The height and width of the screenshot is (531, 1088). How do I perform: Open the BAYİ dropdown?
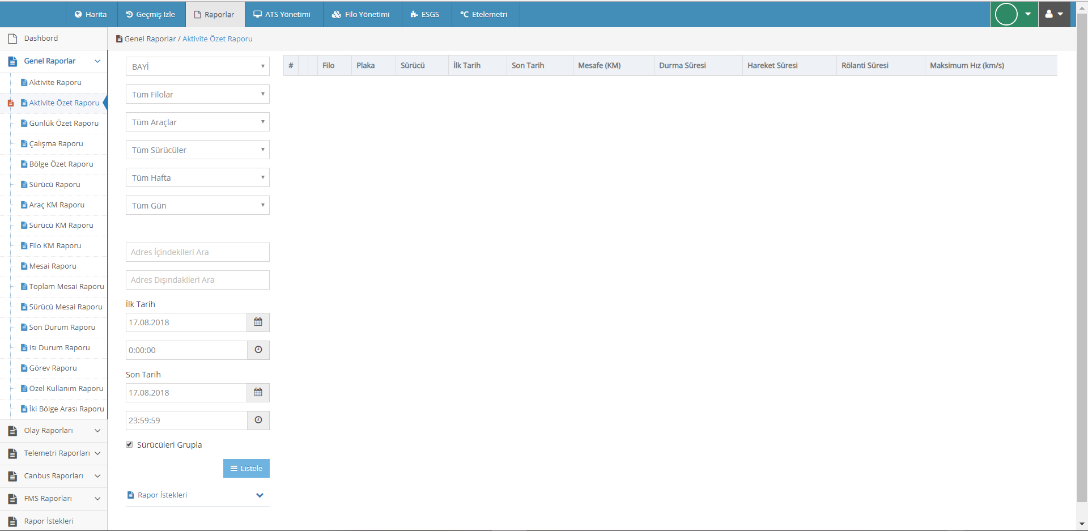[197, 66]
